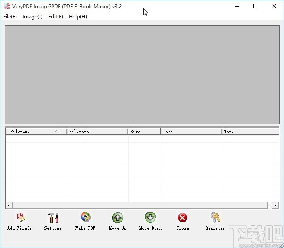The height and width of the screenshot is (248, 284).
Task: Sort list by Filename column header
Action: 36,132
